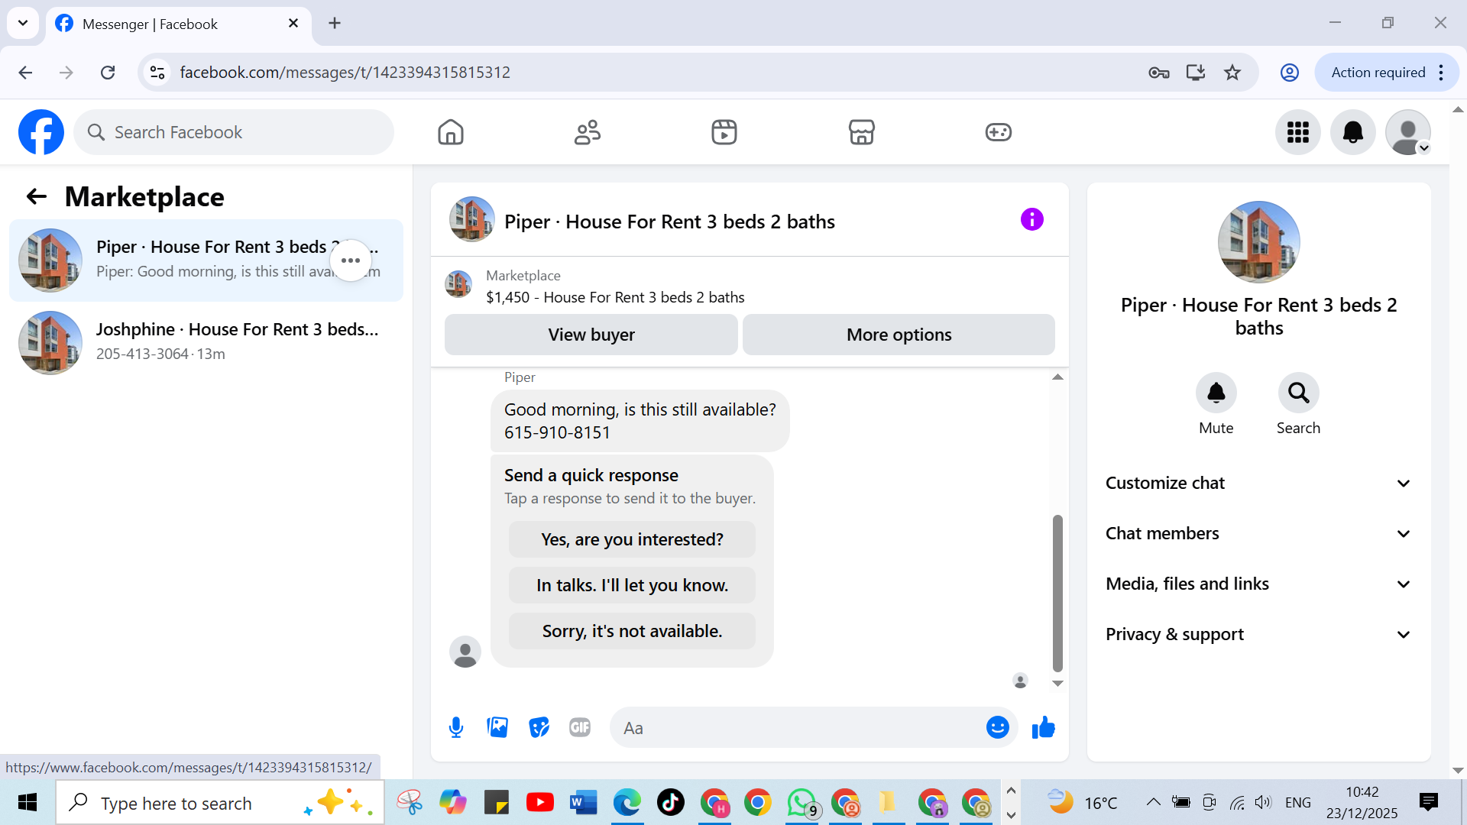
Task: Click the voice clip microphone icon
Action: (456, 727)
